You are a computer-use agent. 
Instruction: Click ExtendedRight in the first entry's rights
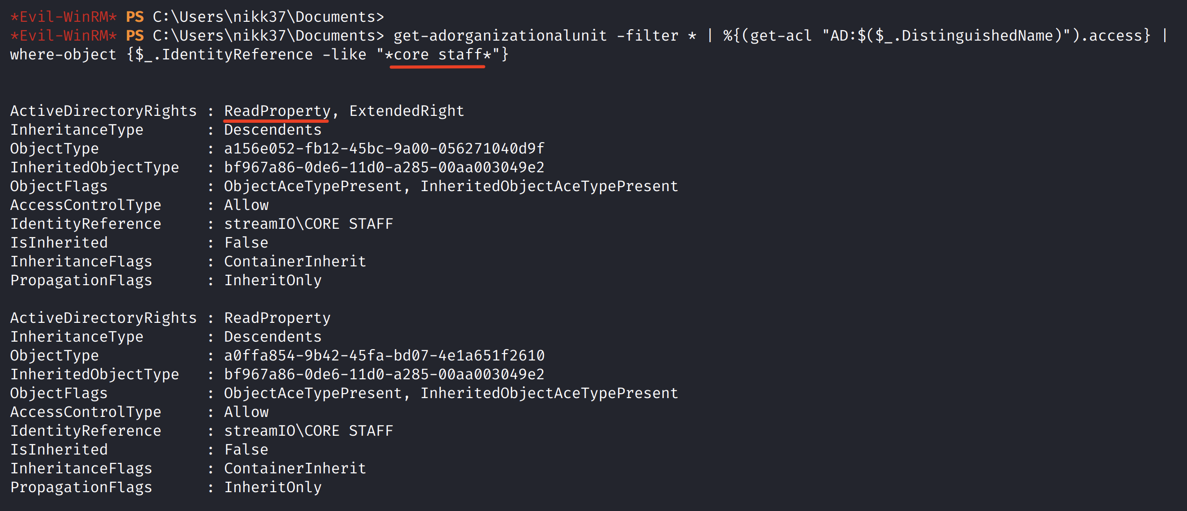(406, 111)
